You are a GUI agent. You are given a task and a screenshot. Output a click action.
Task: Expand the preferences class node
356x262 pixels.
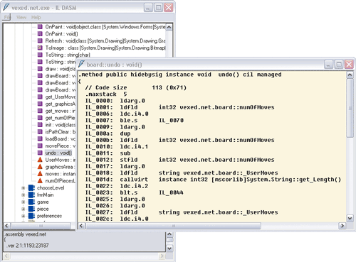pyautogui.click(x=23, y=216)
